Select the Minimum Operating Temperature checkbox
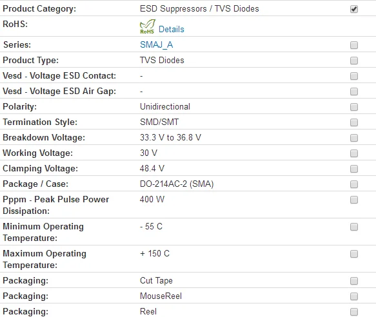The width and height of the screenshot is (376, 317). pyautogui.click(x=354, y=227)
